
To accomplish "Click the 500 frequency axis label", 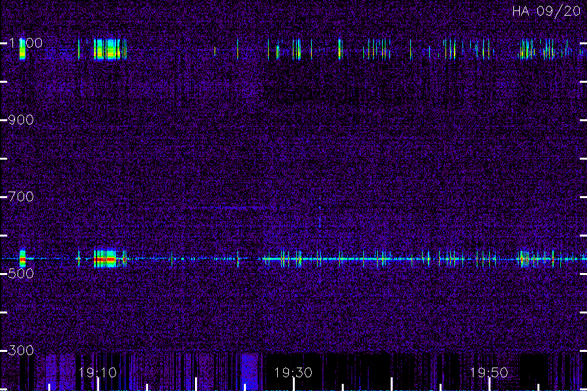I will pyautogui.click(x=21, y=274).
